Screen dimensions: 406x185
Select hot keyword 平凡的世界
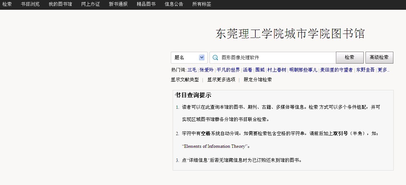228,70
